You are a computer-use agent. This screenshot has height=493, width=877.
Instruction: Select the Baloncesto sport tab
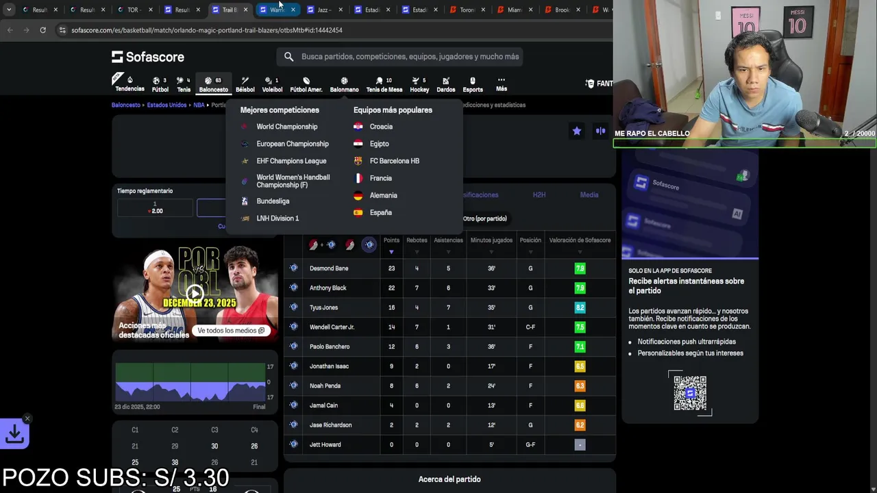point(213,84)
